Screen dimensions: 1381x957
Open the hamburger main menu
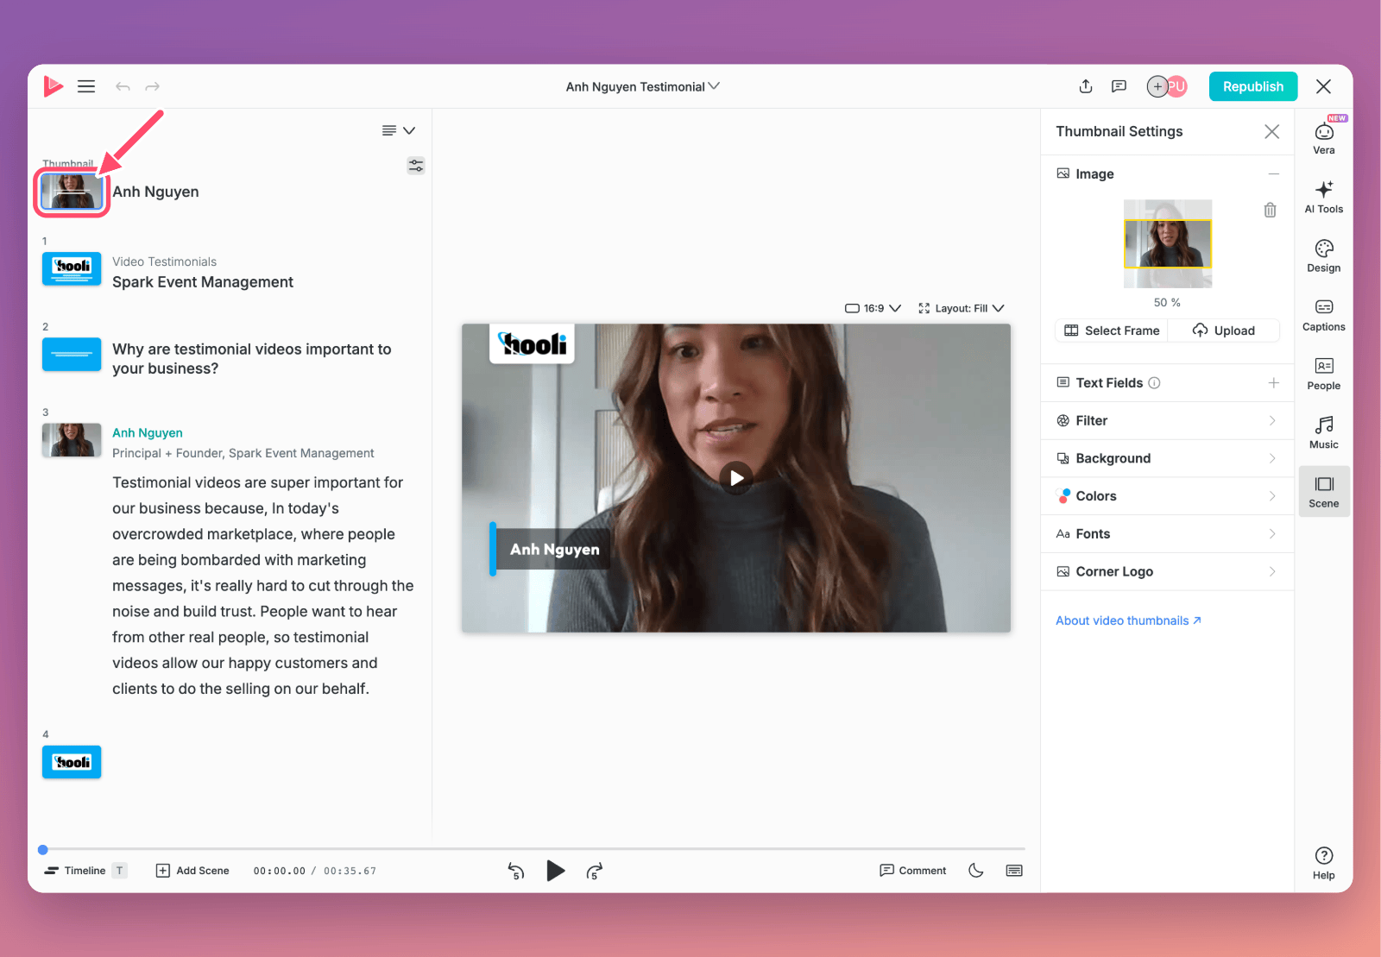[86, 86]
